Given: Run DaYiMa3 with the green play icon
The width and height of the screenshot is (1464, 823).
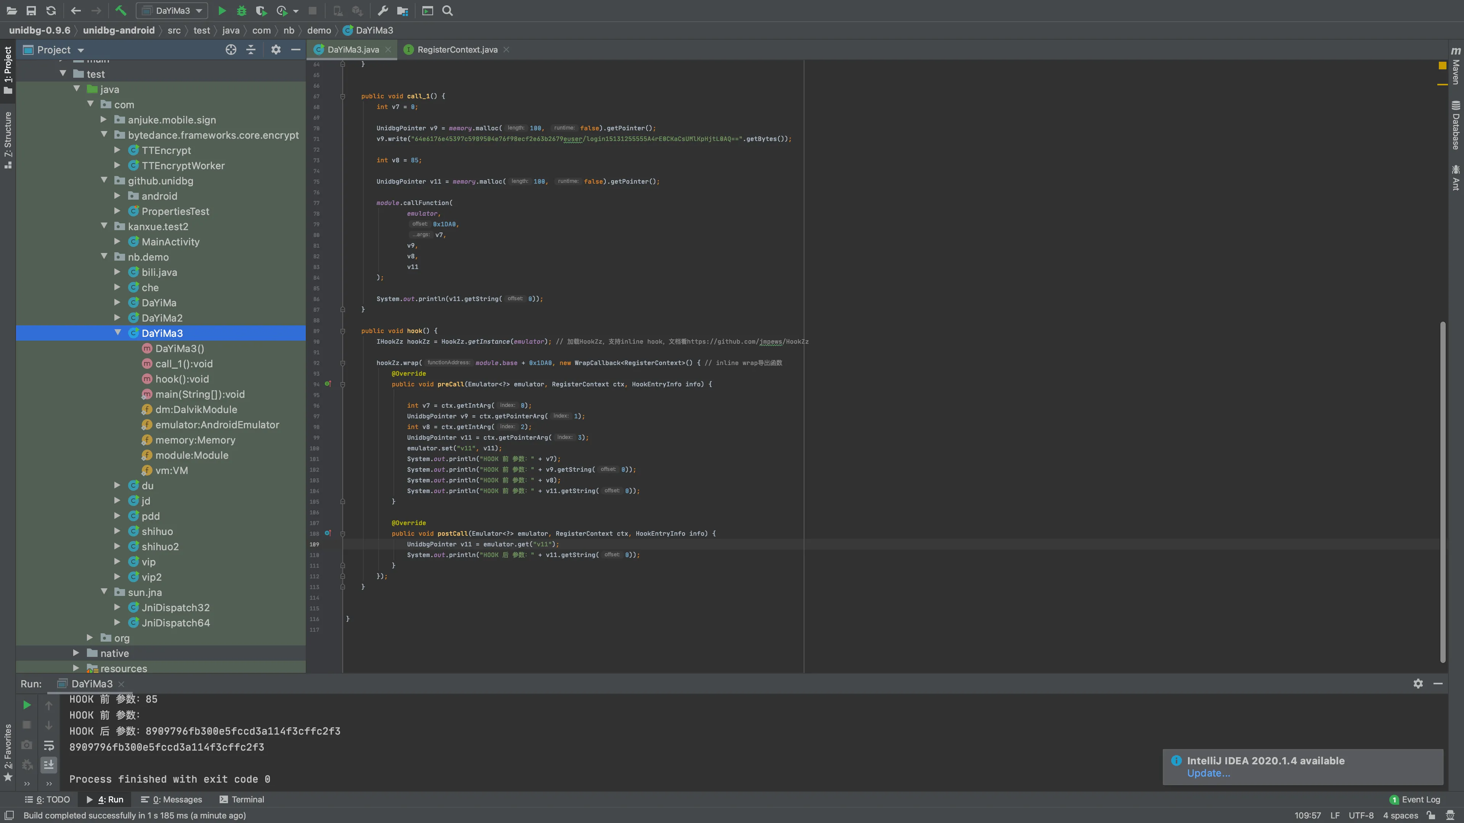Looking at the screenshot, I should point(222,11).
